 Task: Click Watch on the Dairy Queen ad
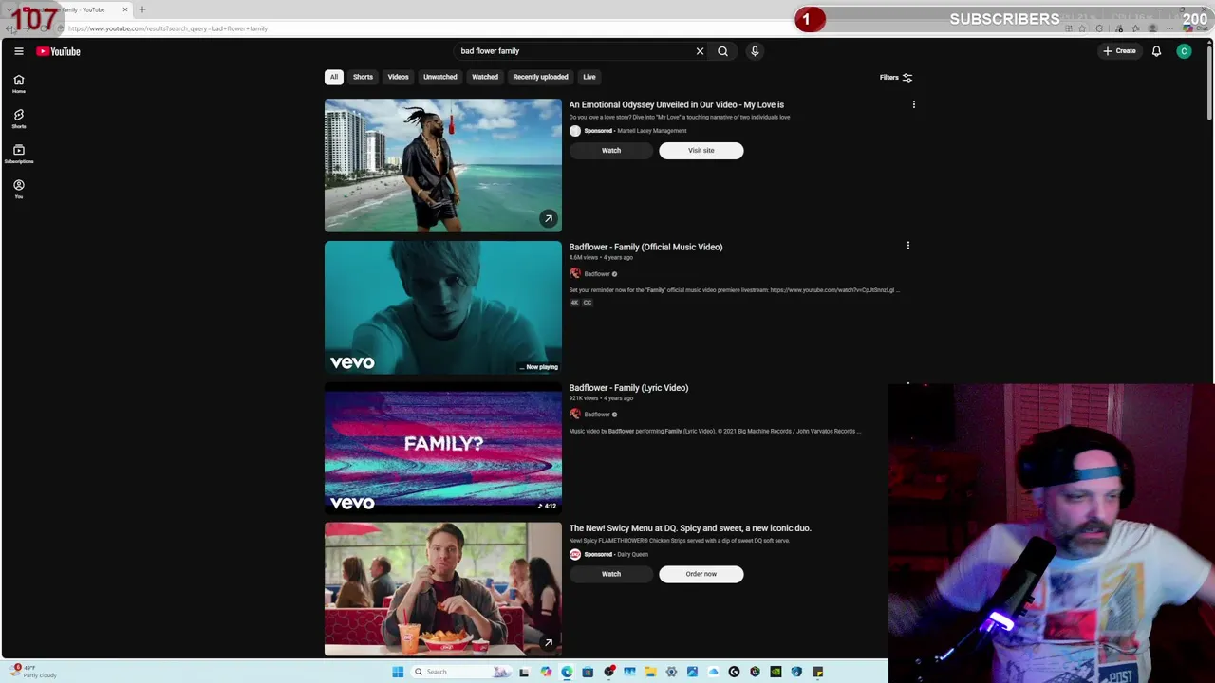tap(611, 574)
